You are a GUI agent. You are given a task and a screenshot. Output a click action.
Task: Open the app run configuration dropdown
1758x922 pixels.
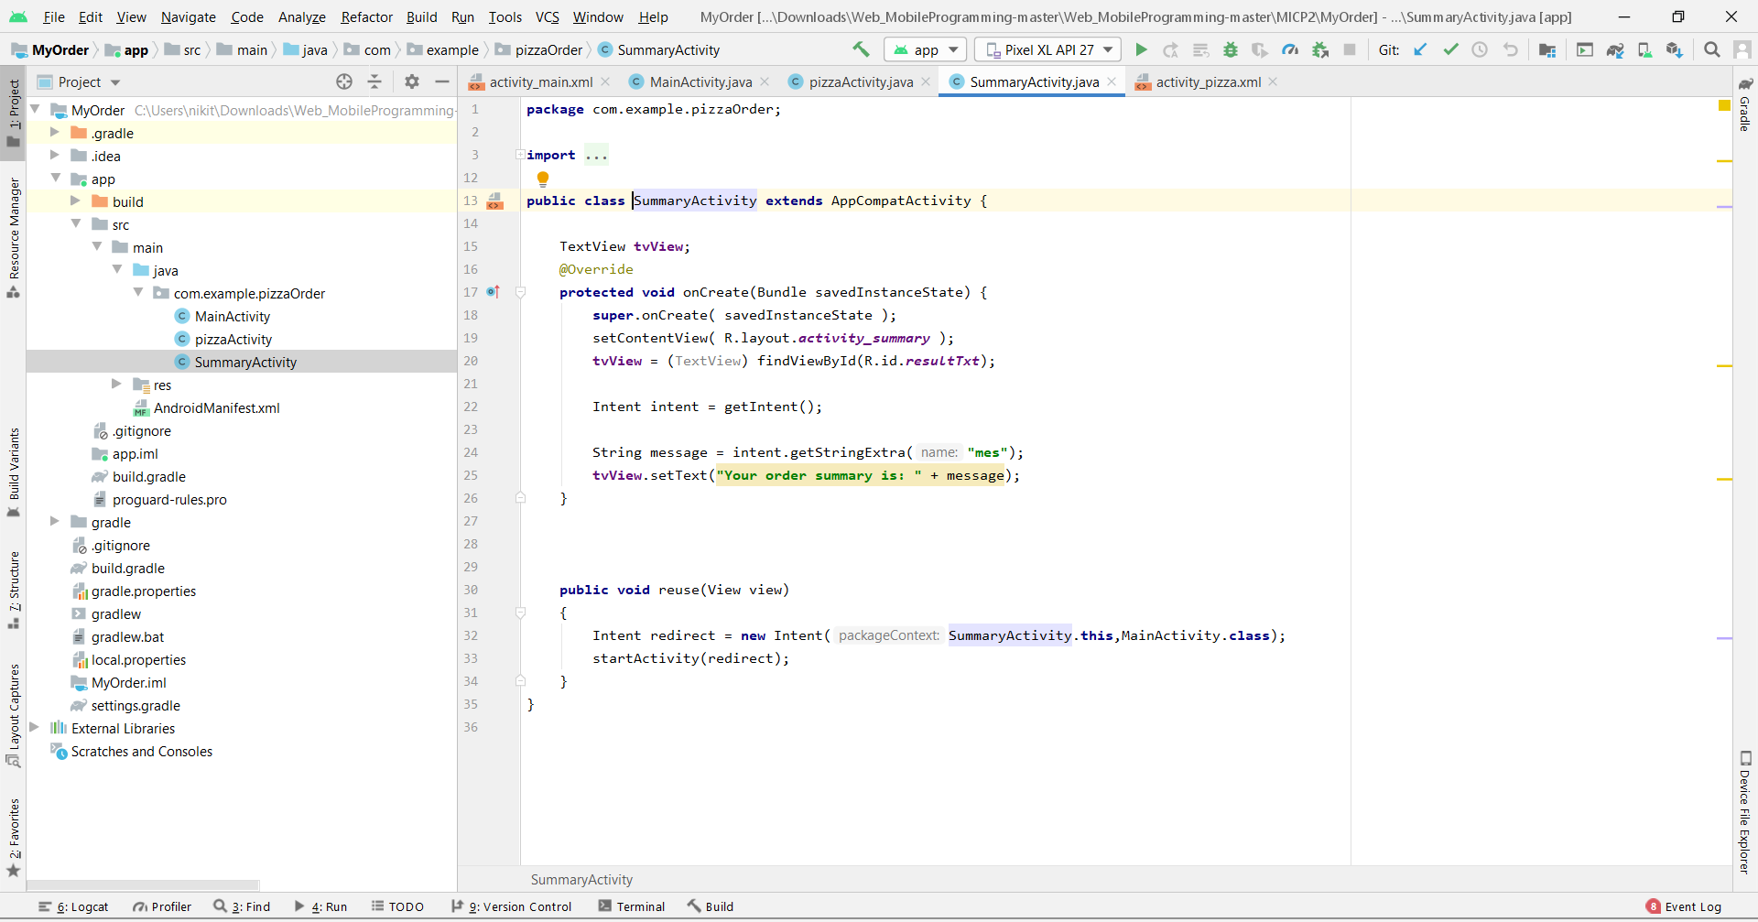coord(926,49)
